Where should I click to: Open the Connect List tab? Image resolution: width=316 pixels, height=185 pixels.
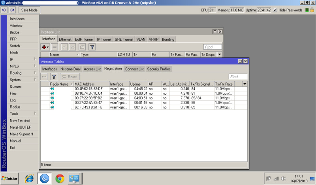point(134,69)
